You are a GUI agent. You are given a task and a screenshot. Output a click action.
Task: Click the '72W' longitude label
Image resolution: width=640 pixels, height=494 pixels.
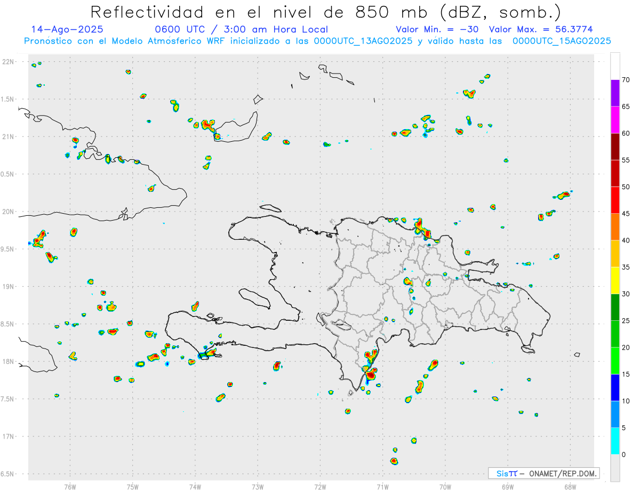[320, 487]
